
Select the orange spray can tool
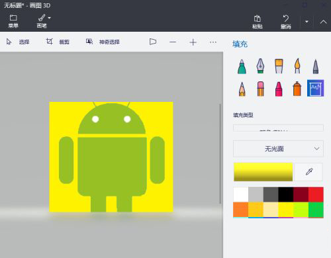point(297,89)
